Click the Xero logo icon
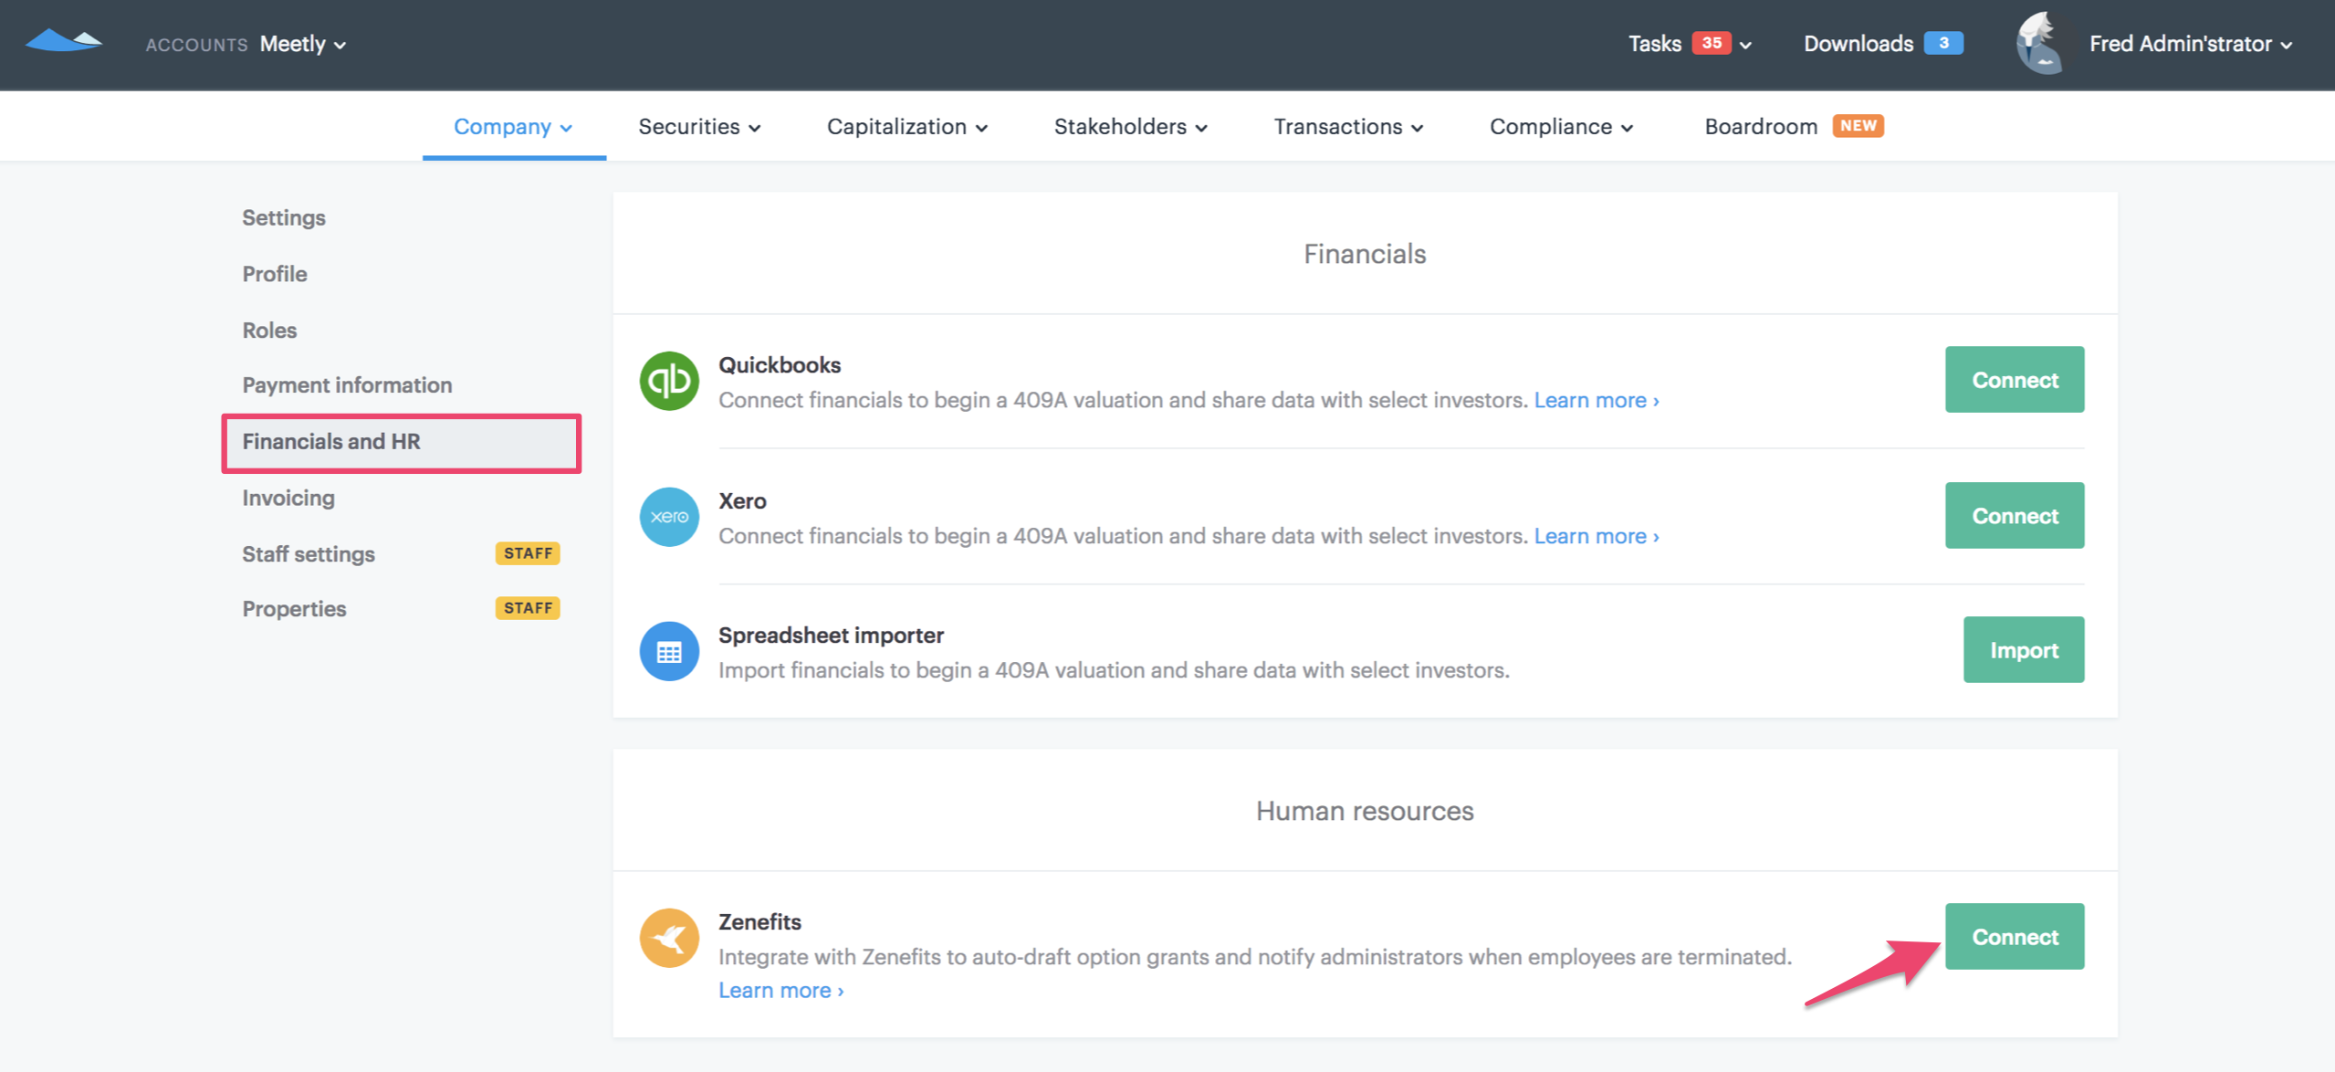The width and height of the screenshot is (2335, 1072). [x=669, y=517]
